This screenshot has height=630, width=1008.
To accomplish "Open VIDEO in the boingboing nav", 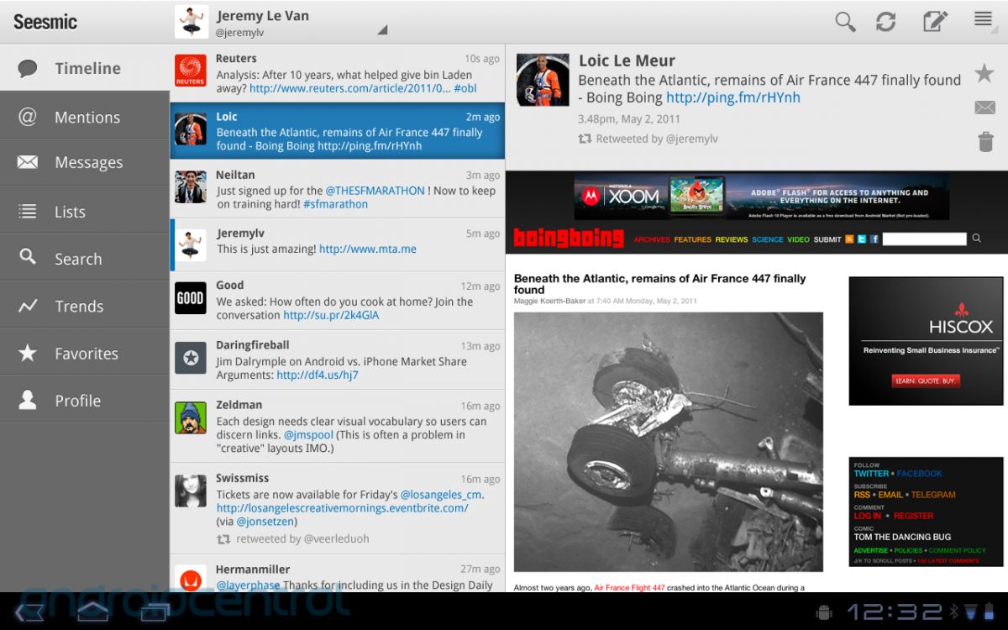I will coord(799,239).
